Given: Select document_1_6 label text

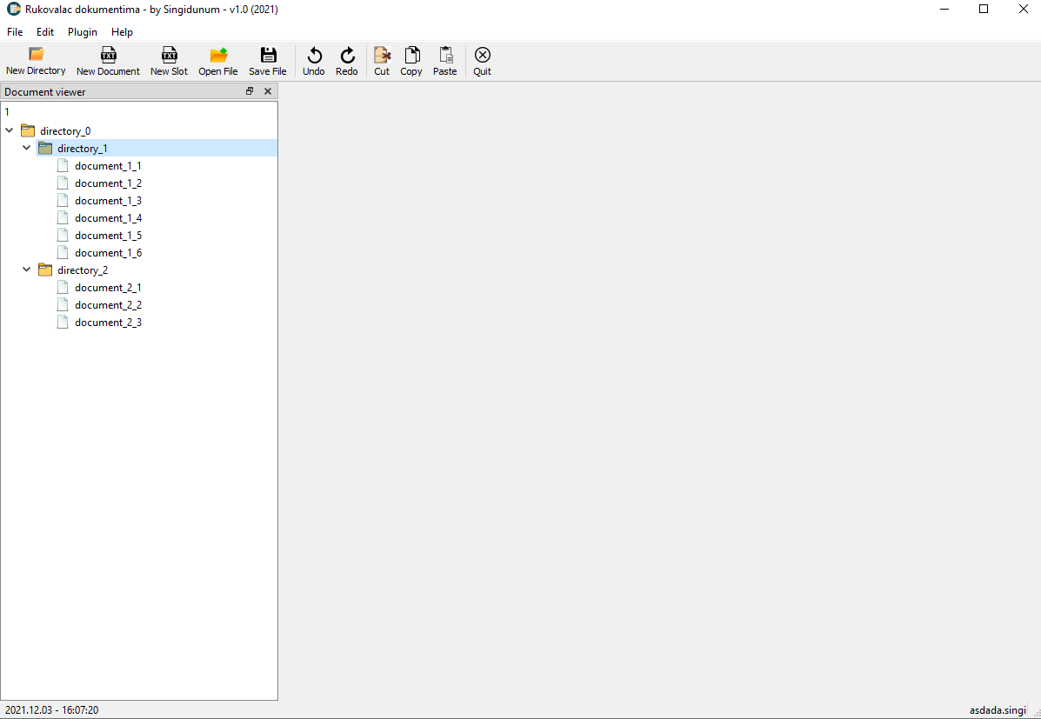Looking at the screenshot, I should [108, 253].
